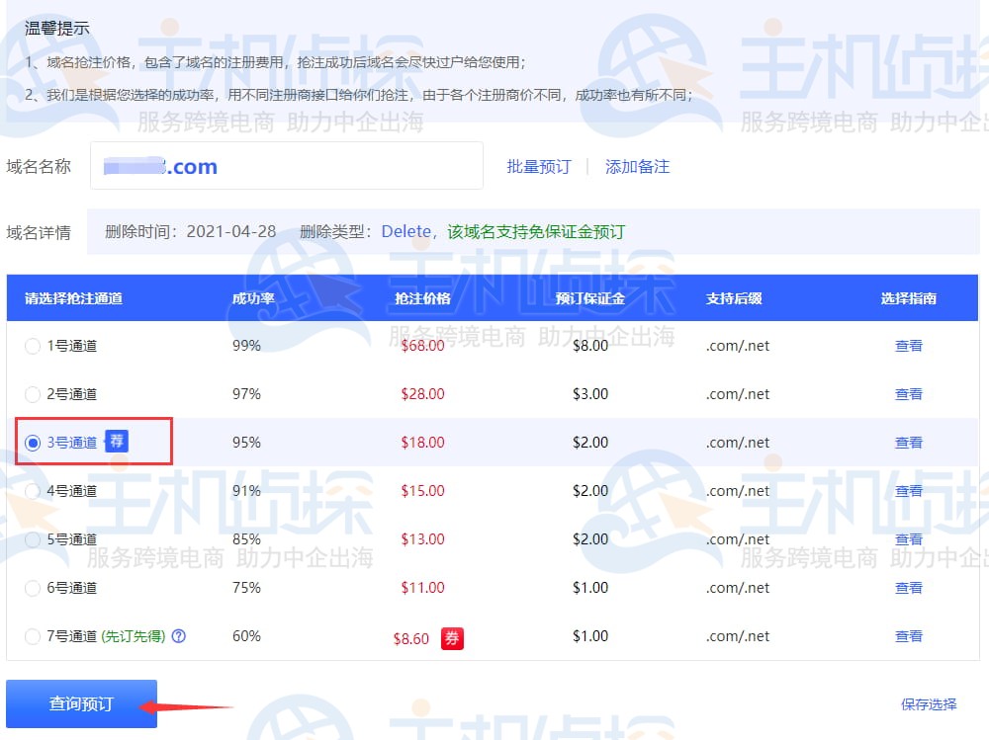
Task: Click the blue 荐 recommended badge
Action: 117,442
